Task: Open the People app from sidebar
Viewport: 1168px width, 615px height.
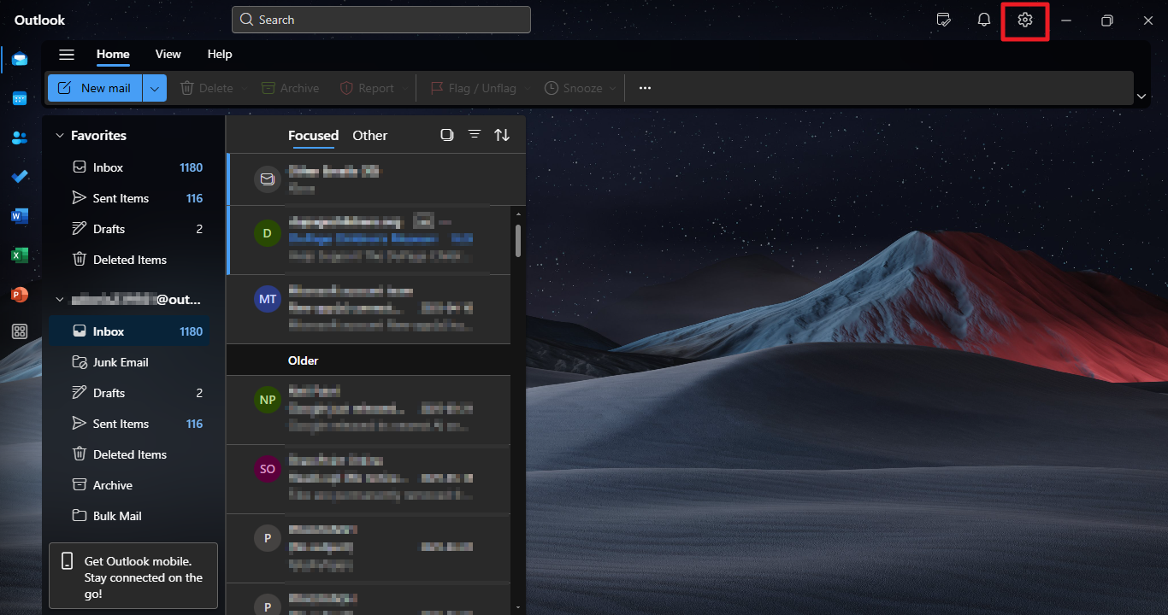Action: 19,137
